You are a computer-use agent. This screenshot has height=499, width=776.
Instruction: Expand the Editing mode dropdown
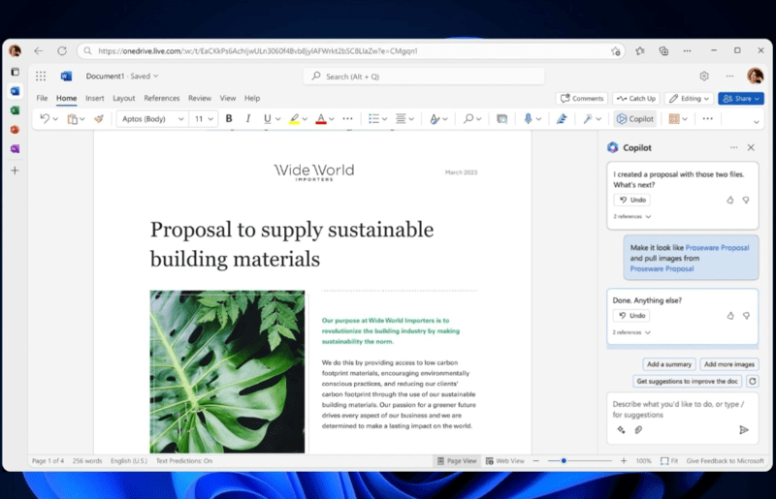click(690, 98)
